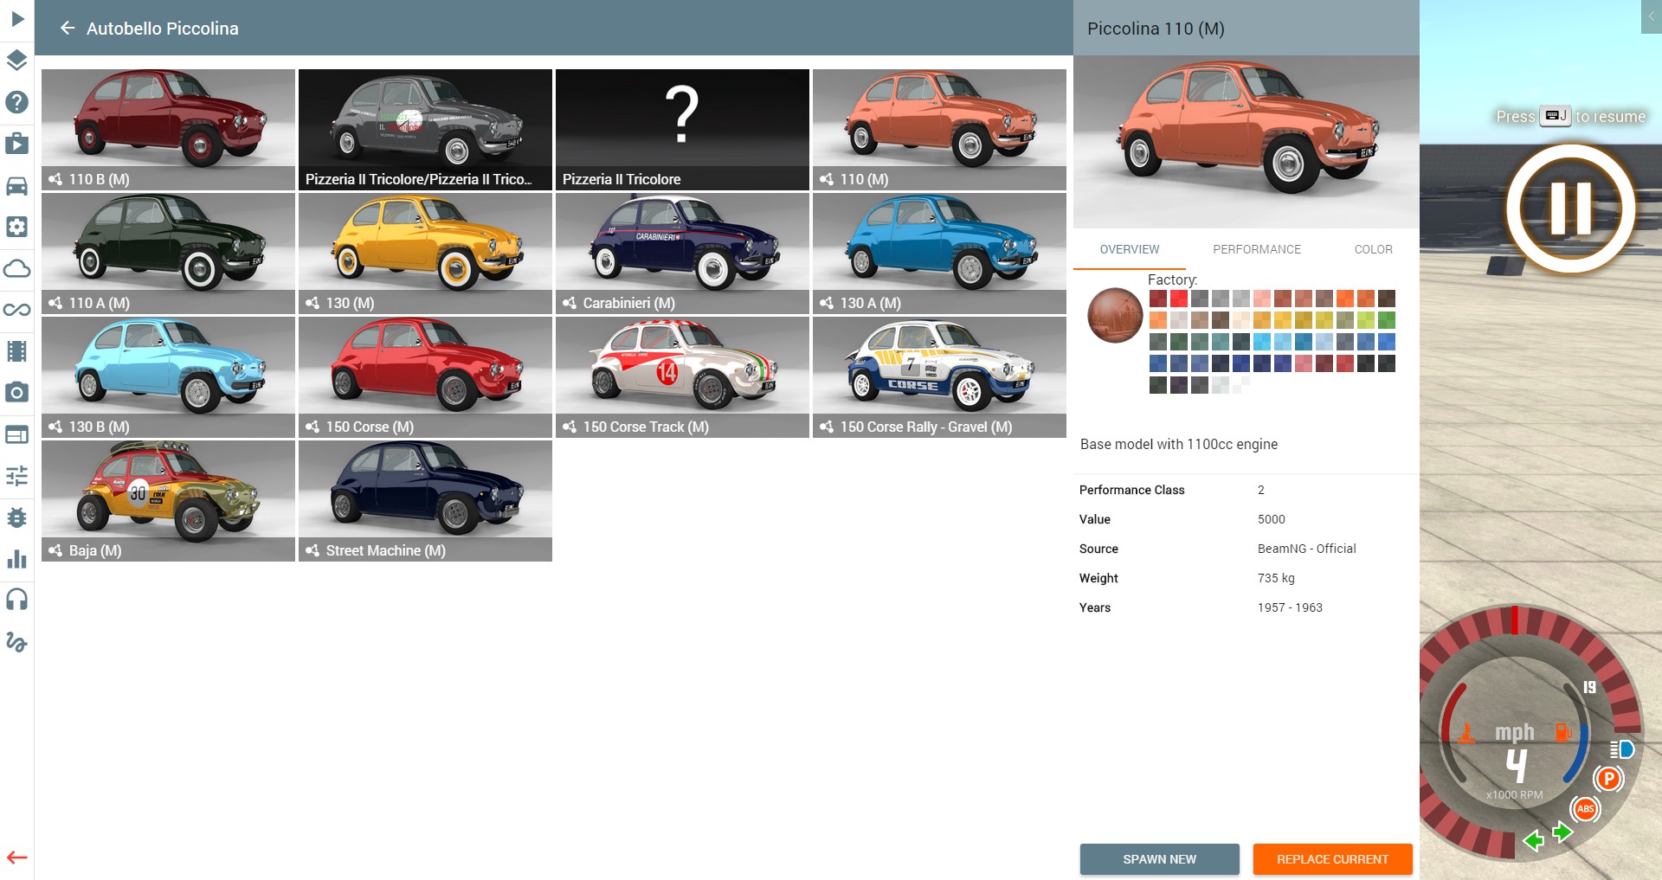Select the yellow 130 (M) configuration

(x=425, y=254)
